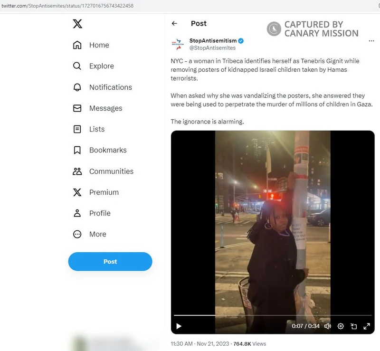Click the blue verified badge
380x351 pixels.
(x=241, y=41)
